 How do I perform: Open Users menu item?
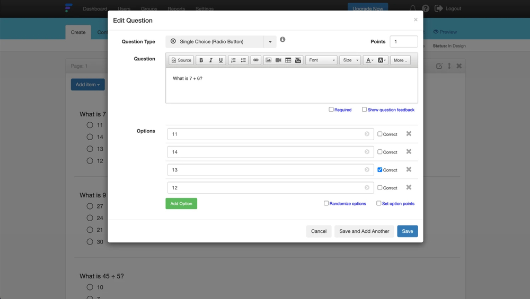[124, 9]
